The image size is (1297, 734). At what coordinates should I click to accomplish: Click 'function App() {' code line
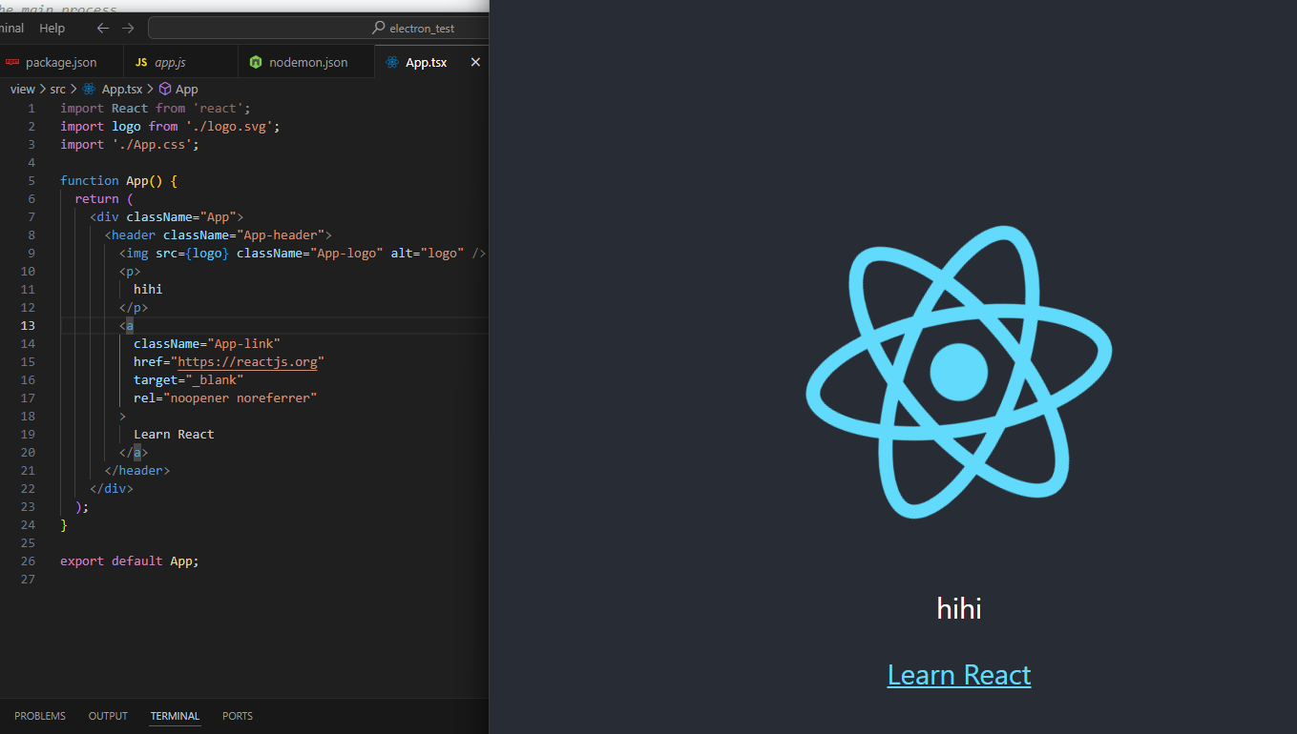pyautogui.click(x=119, y=181)
